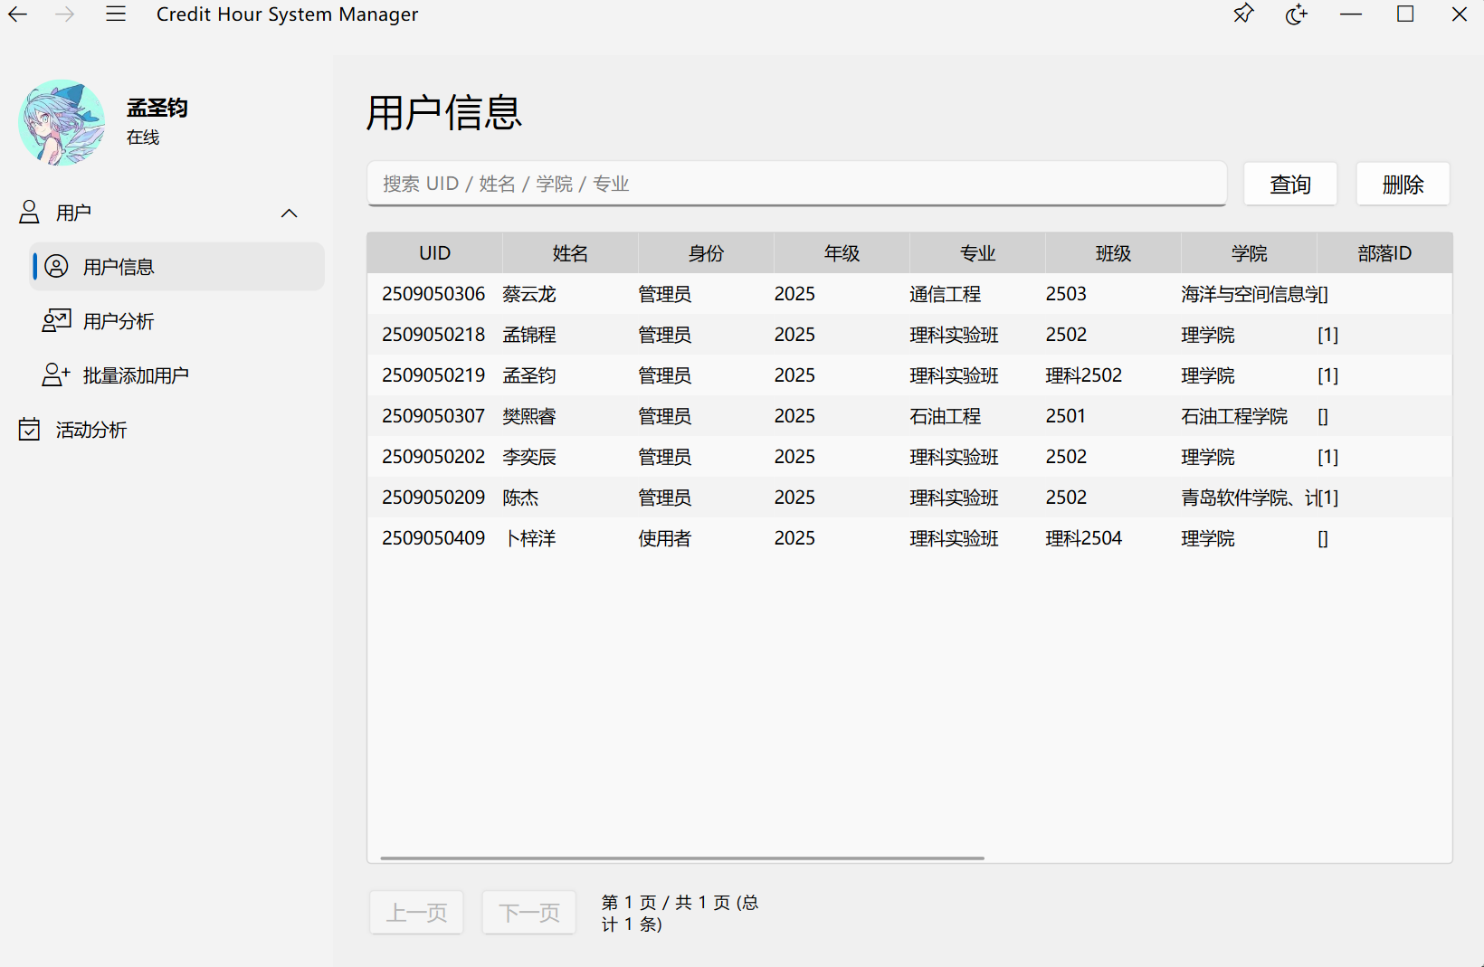Viewport: 1484px width, 967px height.
Task: Select the row for 蔡云龙
Action: [x=529, y=294]
